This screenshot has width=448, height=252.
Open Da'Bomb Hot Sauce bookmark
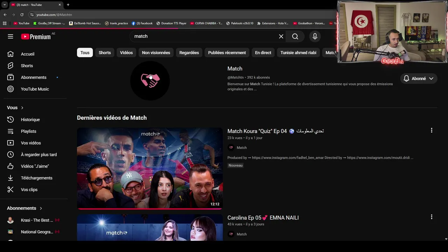coord(85,23)
